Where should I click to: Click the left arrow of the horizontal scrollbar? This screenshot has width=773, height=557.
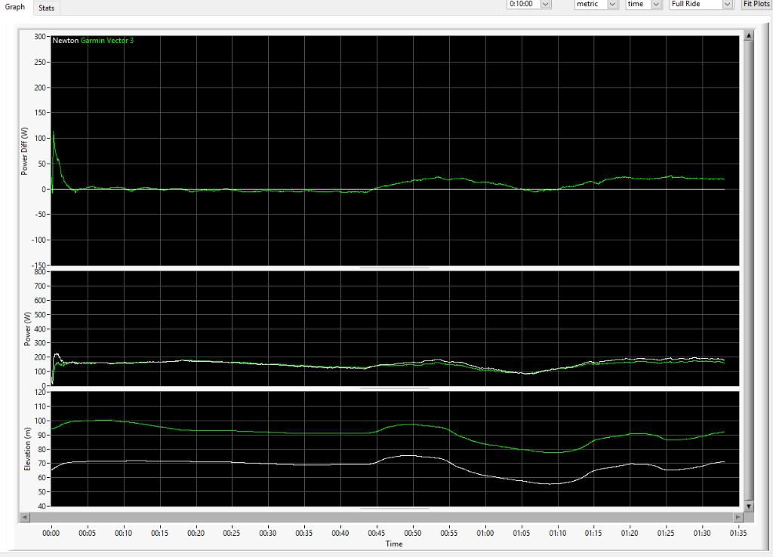click(23, 517)
